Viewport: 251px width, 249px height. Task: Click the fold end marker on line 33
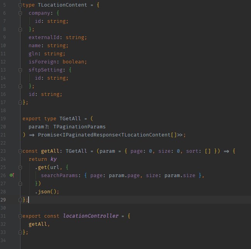point(20,232)
